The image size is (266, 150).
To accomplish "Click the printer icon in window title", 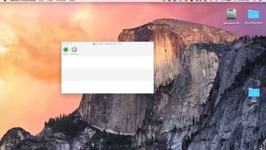I will [94, 44].
